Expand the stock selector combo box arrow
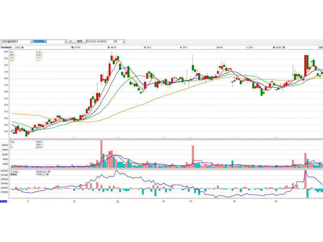The image size is (323, 242). [65, 42]
